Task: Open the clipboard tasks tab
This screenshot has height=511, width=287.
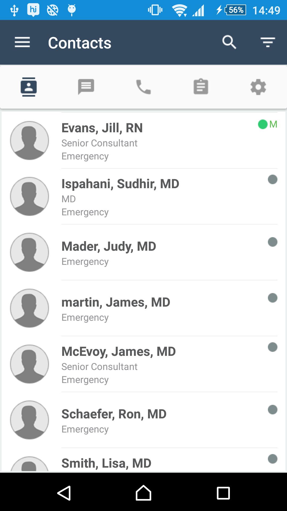Action: tap(201, 87)
